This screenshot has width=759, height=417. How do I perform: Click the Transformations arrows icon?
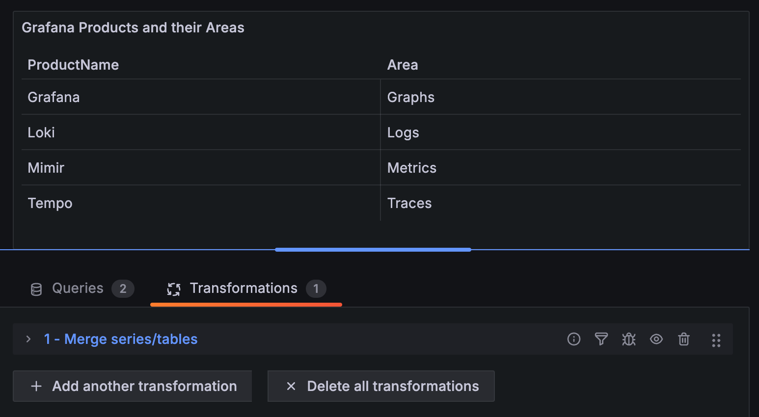(x=173, y=289)
